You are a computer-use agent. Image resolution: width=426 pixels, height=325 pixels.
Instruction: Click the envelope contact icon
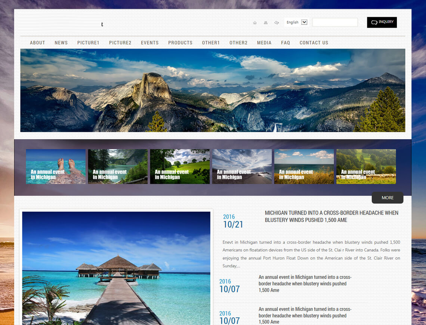point(277,22)
